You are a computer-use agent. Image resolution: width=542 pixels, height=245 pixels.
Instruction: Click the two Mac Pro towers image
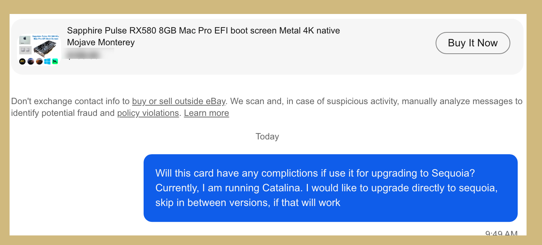point(25,50)
